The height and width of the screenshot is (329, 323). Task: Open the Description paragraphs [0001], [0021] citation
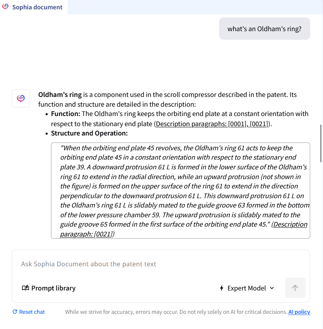click(x=213, y=124)
